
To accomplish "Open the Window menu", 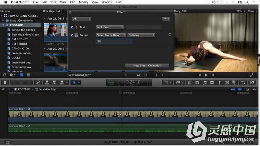I will tap(107, 2).
